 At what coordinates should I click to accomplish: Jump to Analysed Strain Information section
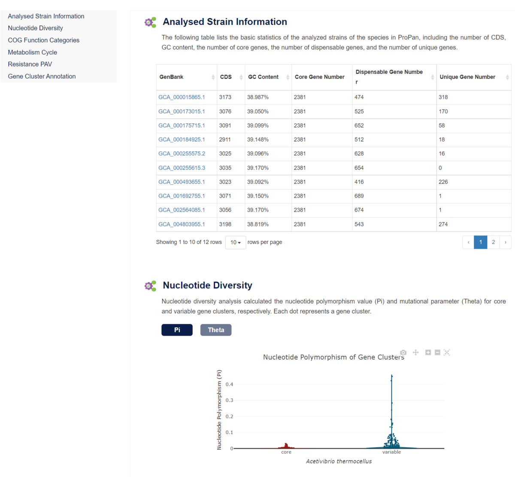[x=46, y=16]
